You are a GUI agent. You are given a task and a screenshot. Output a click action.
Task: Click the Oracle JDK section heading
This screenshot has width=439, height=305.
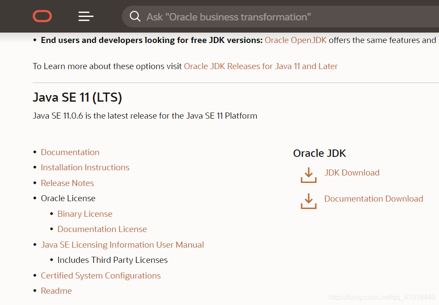(x=320, y=153)
